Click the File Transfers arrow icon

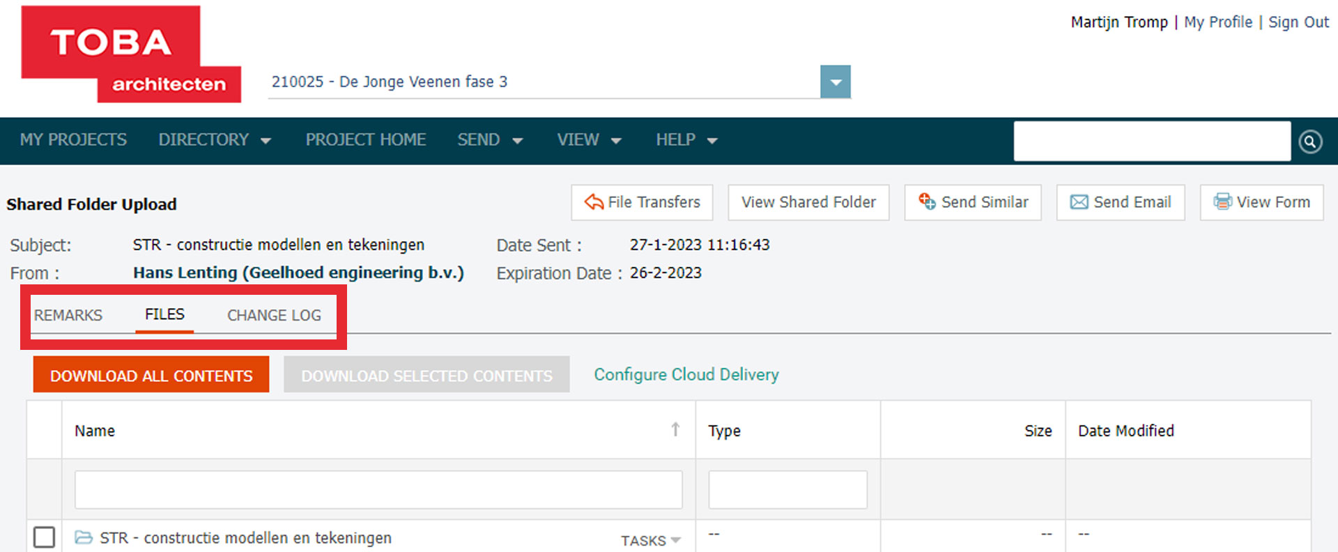pyautogui.click(x=594, y=202)
